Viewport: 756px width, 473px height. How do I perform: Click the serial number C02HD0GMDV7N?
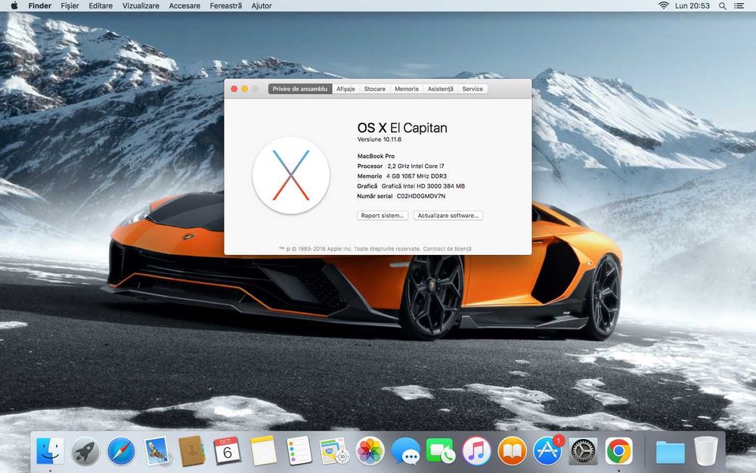coord(421,197)
